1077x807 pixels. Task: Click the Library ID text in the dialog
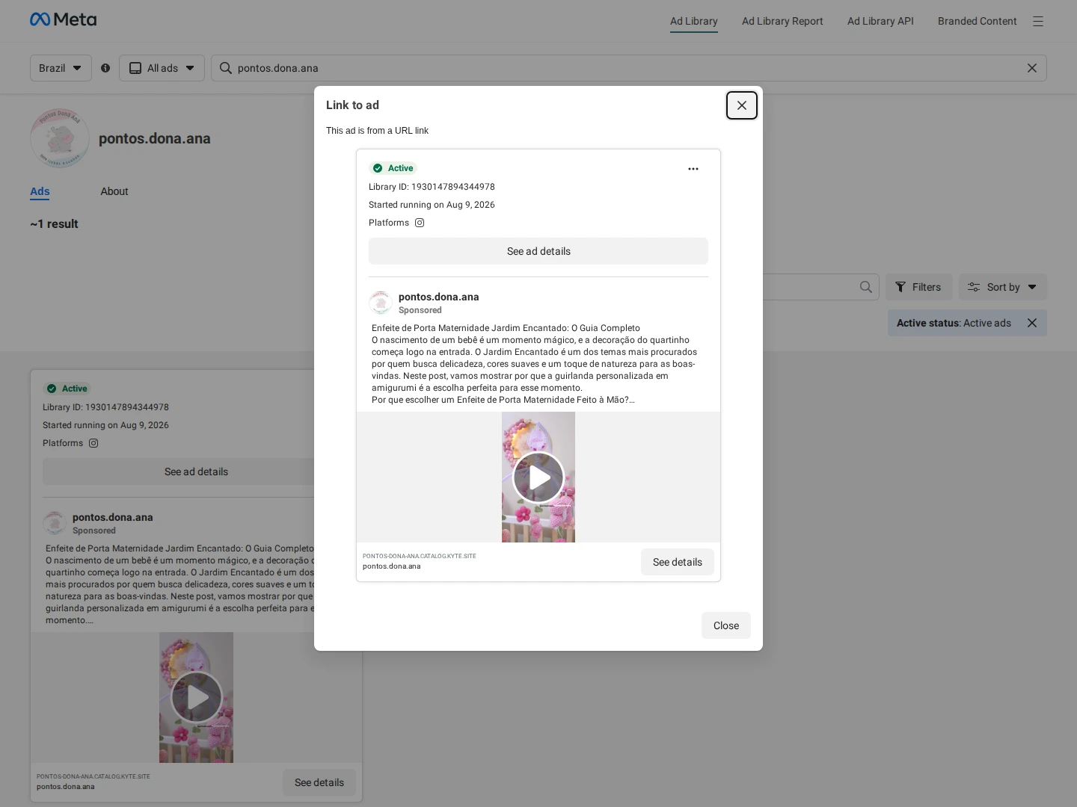[432, 187]
